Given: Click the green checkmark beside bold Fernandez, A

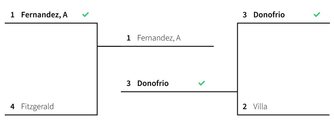Looking at the screenshot, I should tap(85, 14).
